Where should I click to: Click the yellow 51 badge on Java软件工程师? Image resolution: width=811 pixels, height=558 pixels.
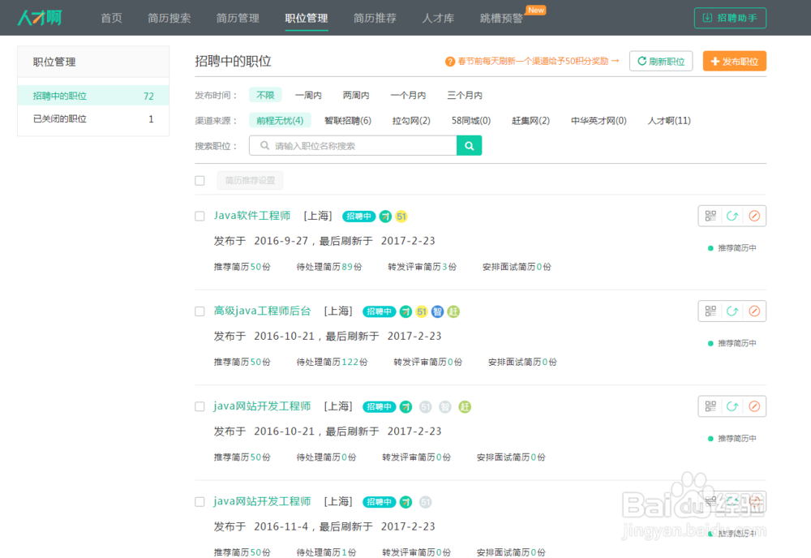pyautogui.click(x=401, y=217)
